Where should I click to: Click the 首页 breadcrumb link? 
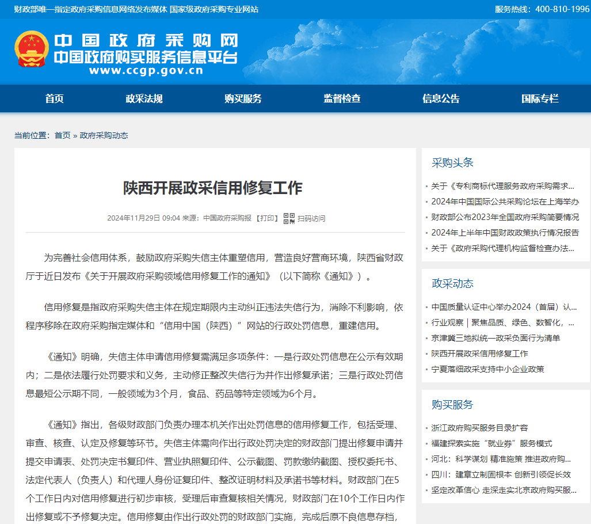[x=63, y=135]
